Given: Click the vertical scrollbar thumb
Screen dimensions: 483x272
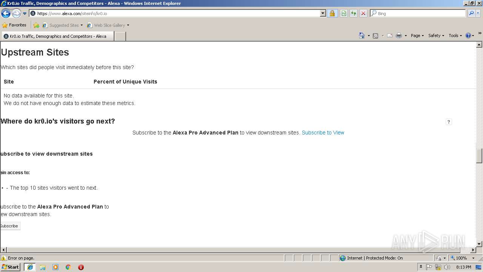Looking at the screenshot, I should pos(479,156).
